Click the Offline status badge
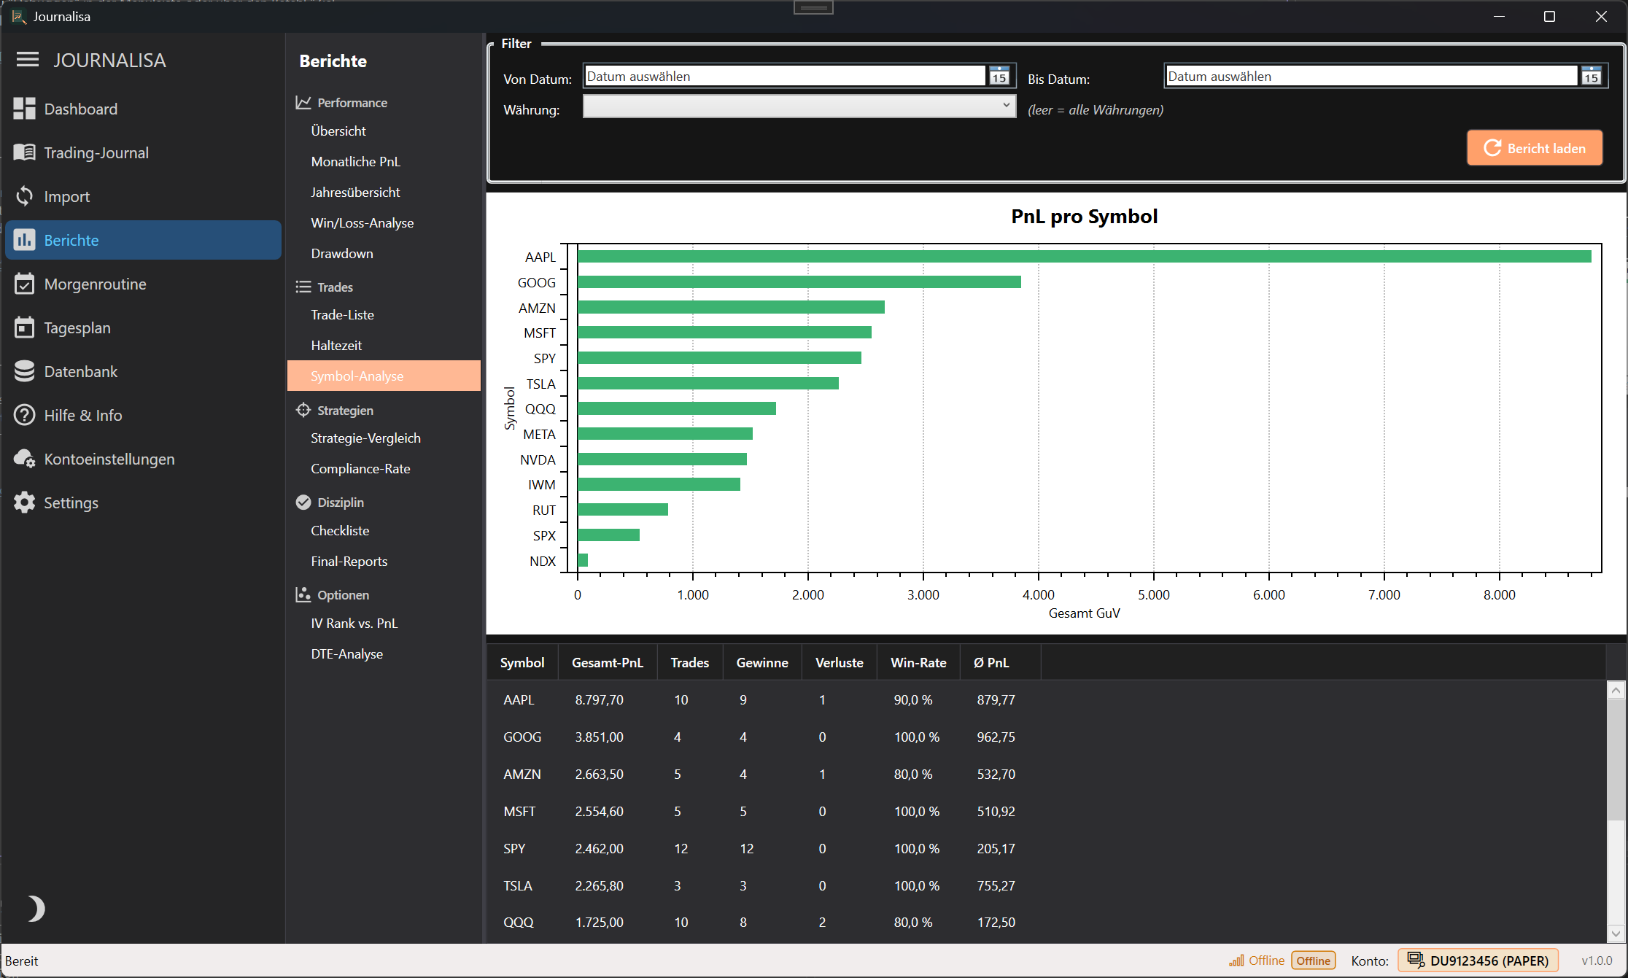Image resolution: width=1628 pixels, height=978 pixels. point(1313,960)
